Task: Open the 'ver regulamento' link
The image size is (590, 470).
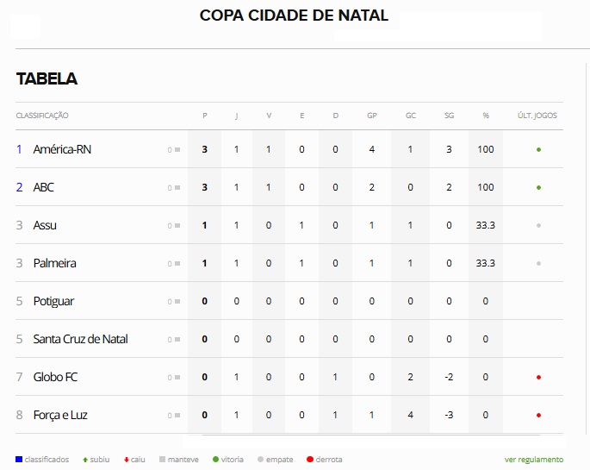Action: tap(533, 460)
